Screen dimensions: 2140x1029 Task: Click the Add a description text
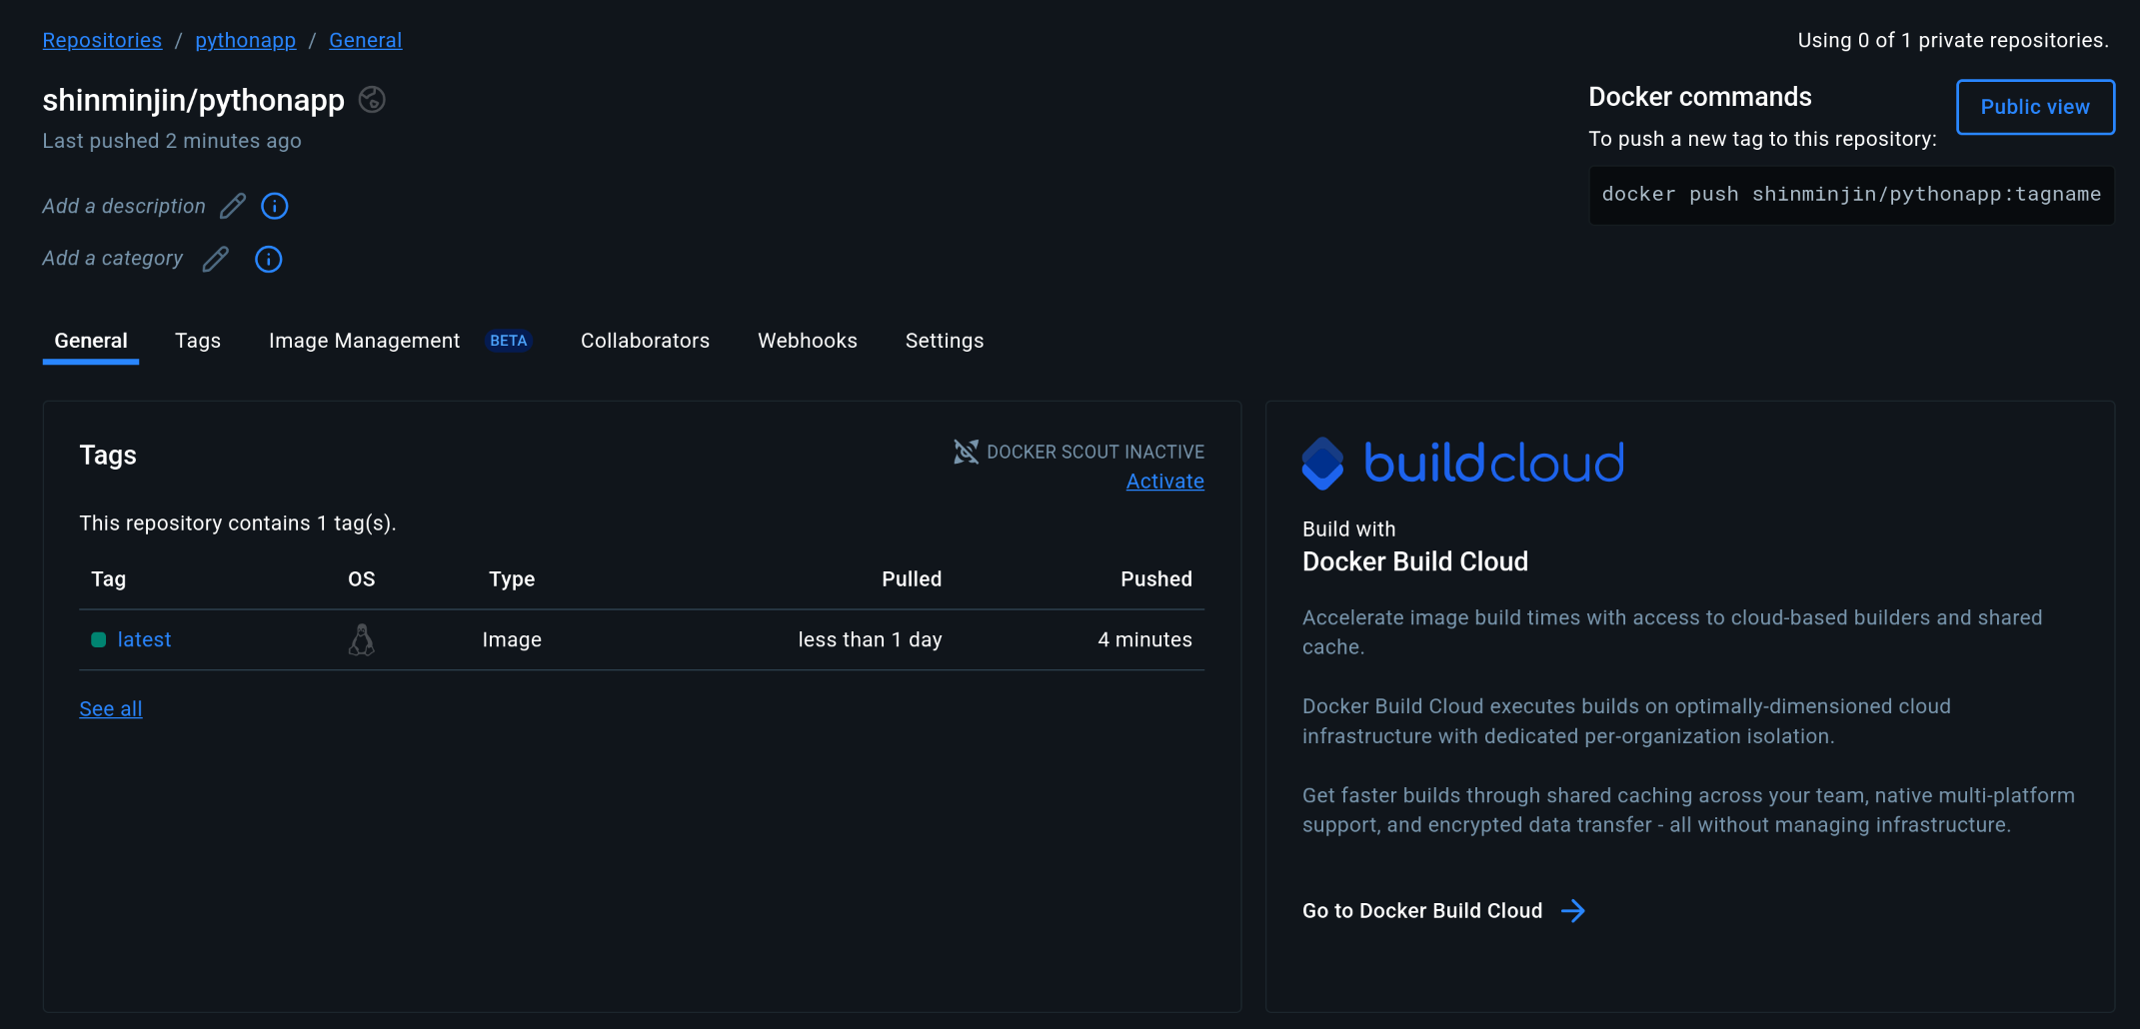click(x=124, y=206)
